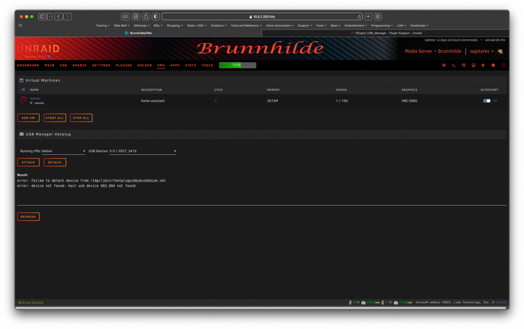Open the Plugins page
This screenshot has height=329, width=524.
[x=124, y=65]
